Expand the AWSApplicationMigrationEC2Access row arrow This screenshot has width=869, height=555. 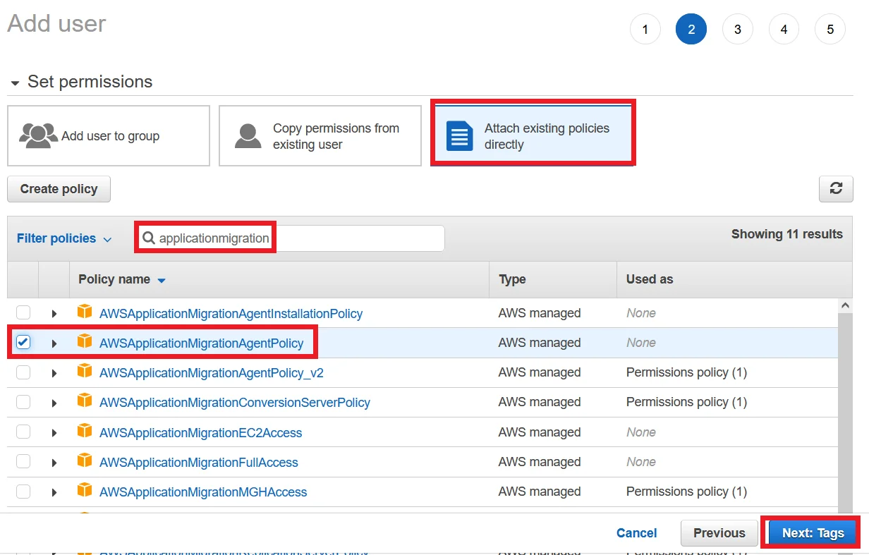tap(54, 433)
